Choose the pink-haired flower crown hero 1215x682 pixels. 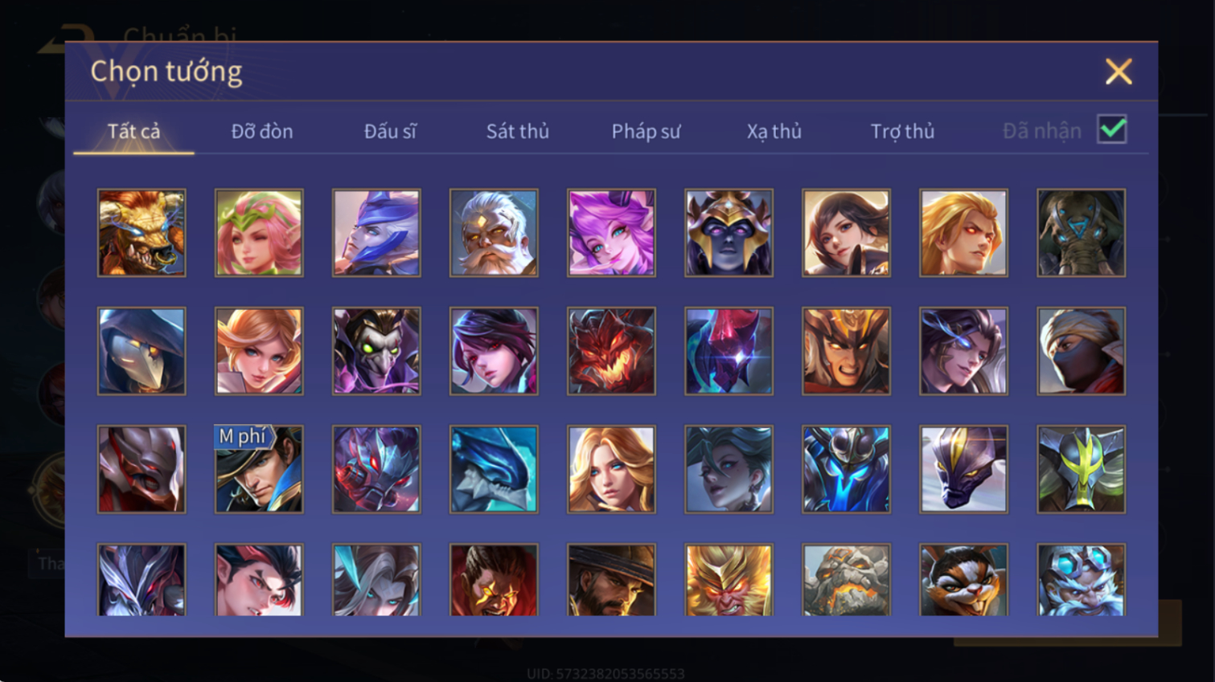[x=259, y=233]
